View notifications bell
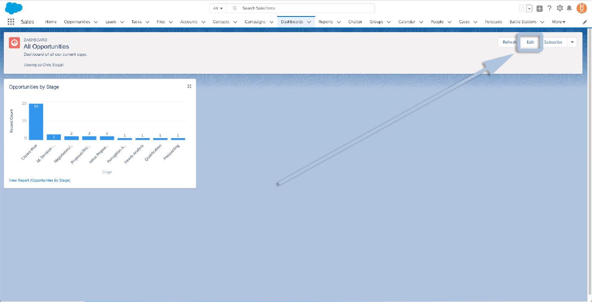This screenshot has width=592, height=302. pyautogui.click(x=569, y=8)
